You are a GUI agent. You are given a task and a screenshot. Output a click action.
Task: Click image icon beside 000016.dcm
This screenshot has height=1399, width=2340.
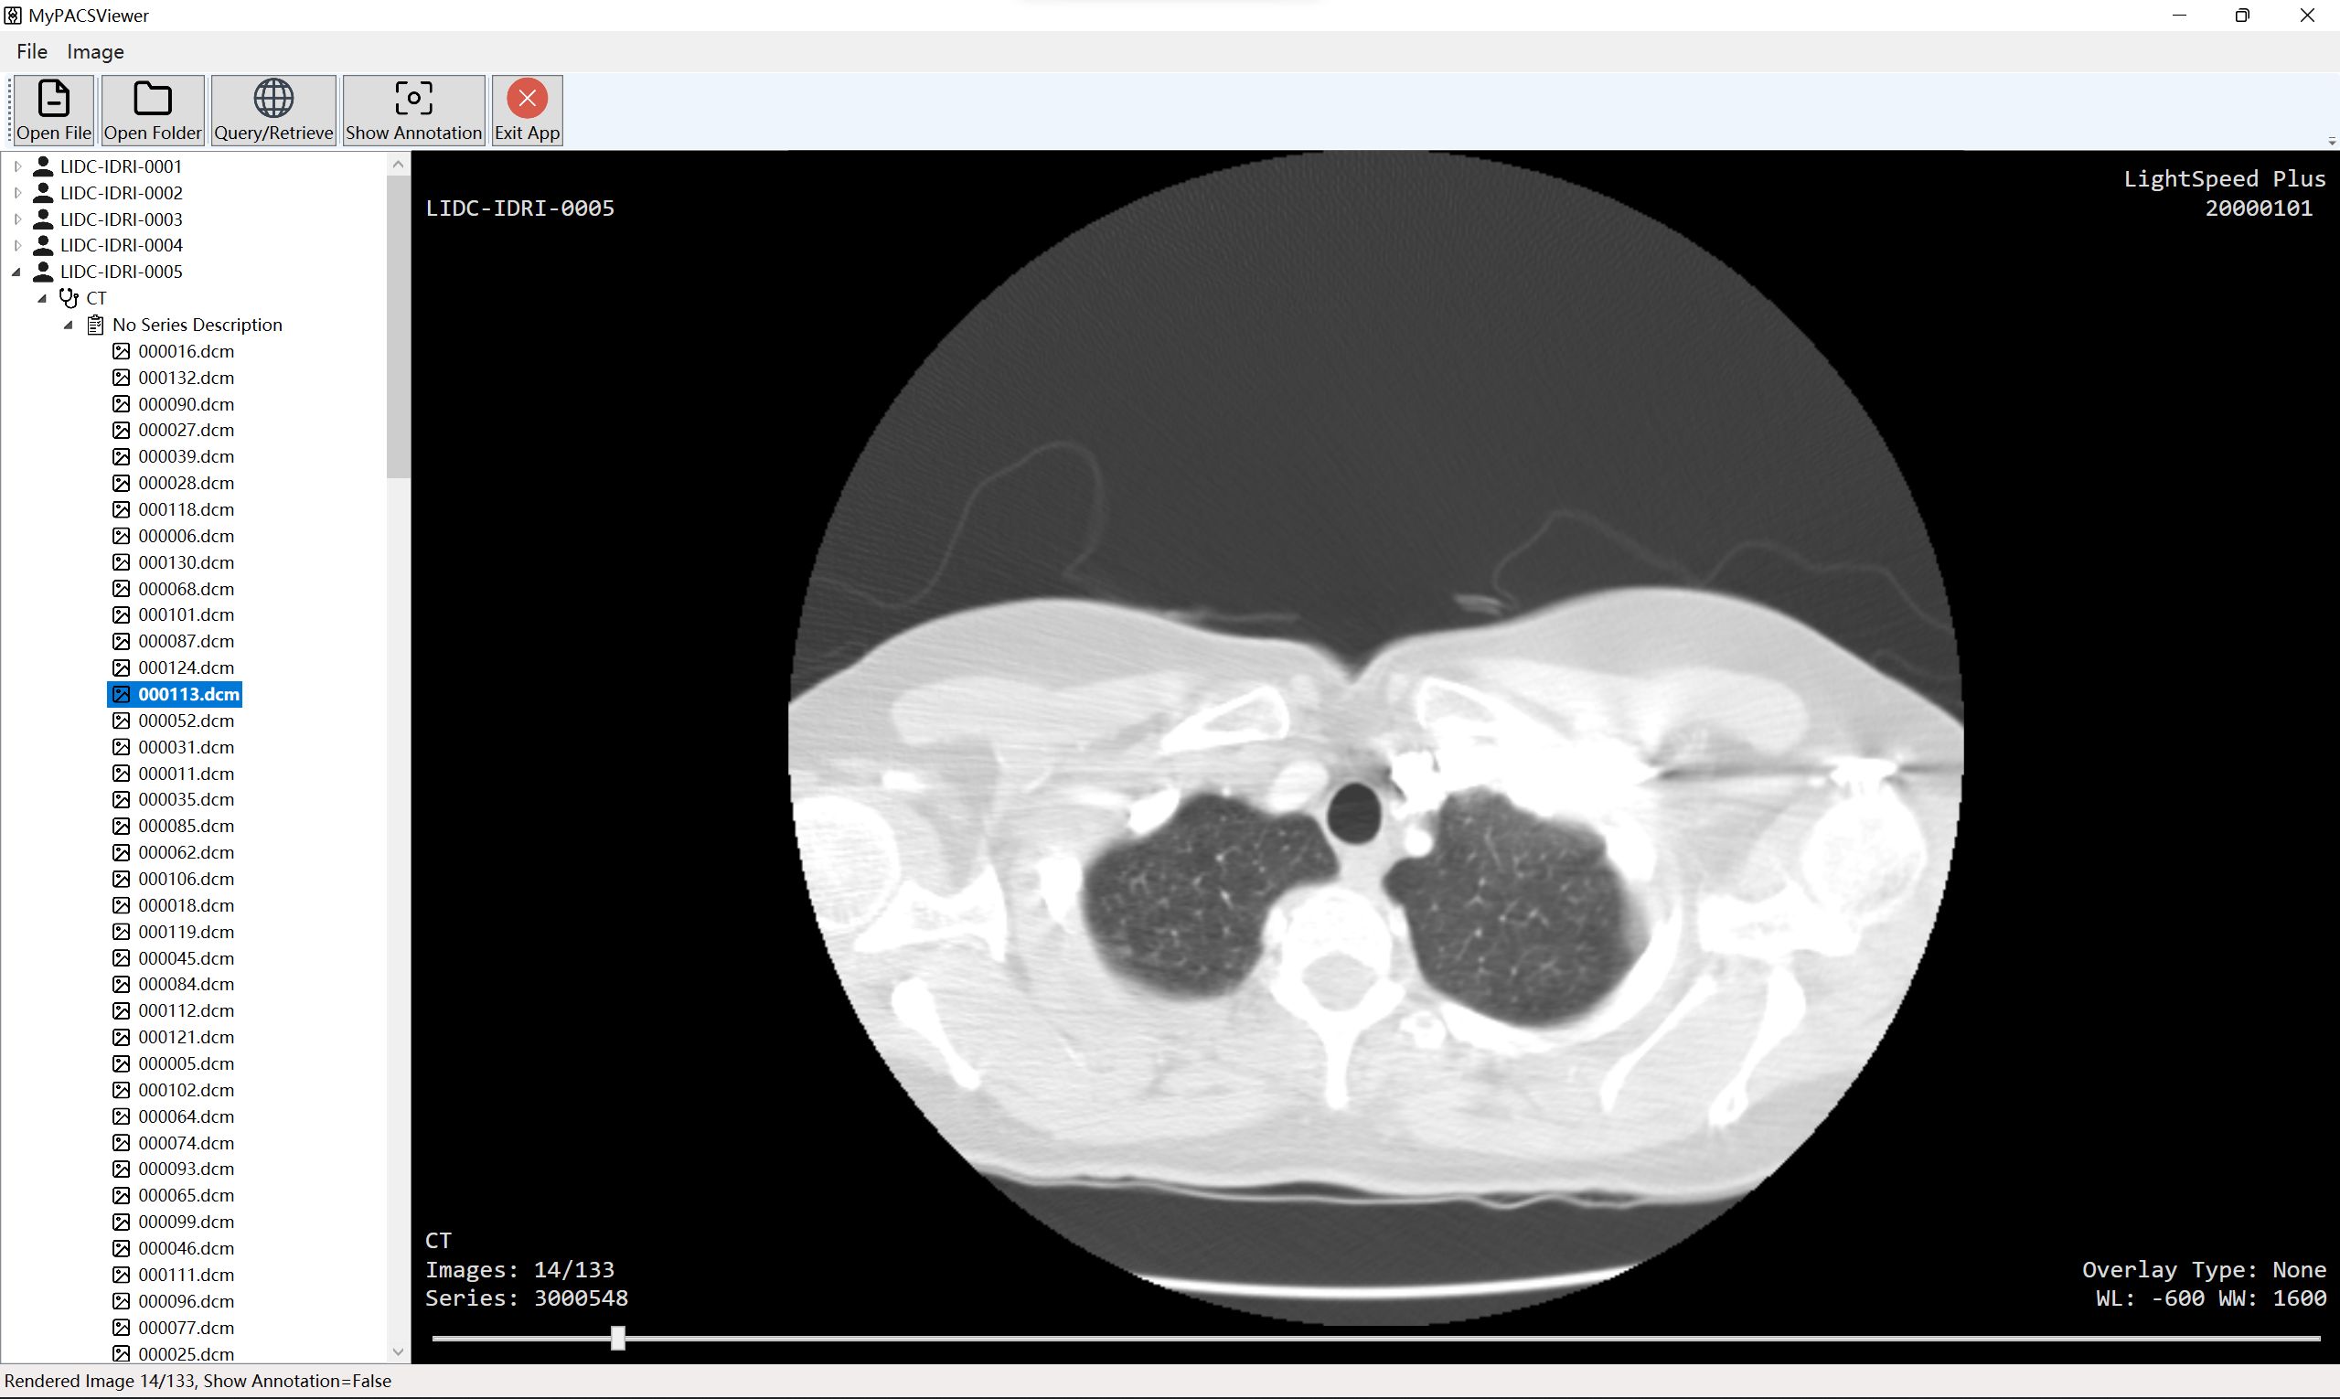click(x=122, y=352)
